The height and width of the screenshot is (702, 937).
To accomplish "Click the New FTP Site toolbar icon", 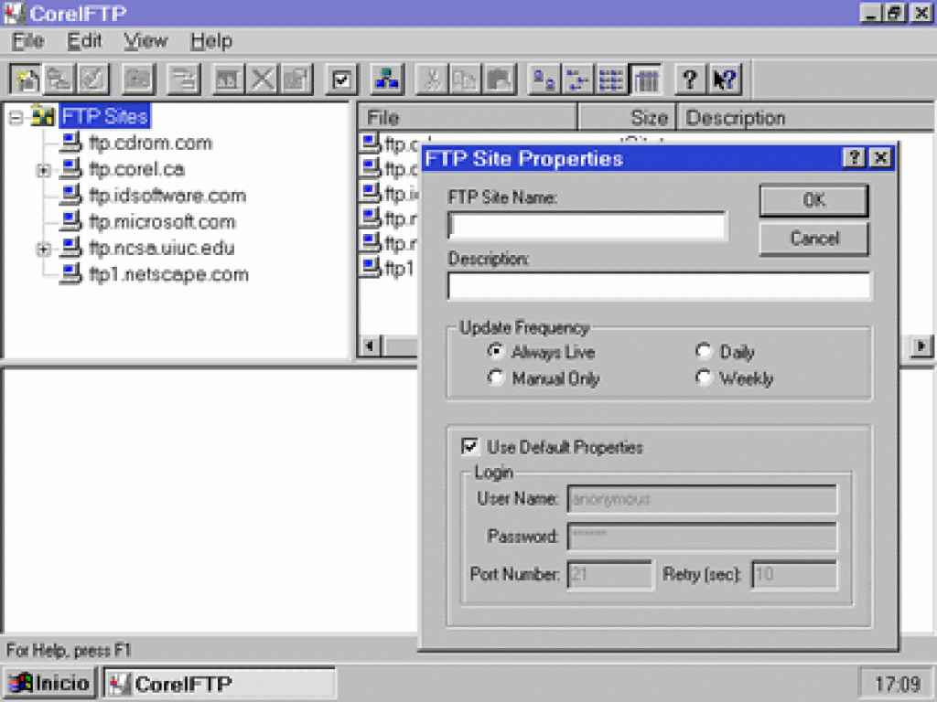I will (x=27, y=80).
